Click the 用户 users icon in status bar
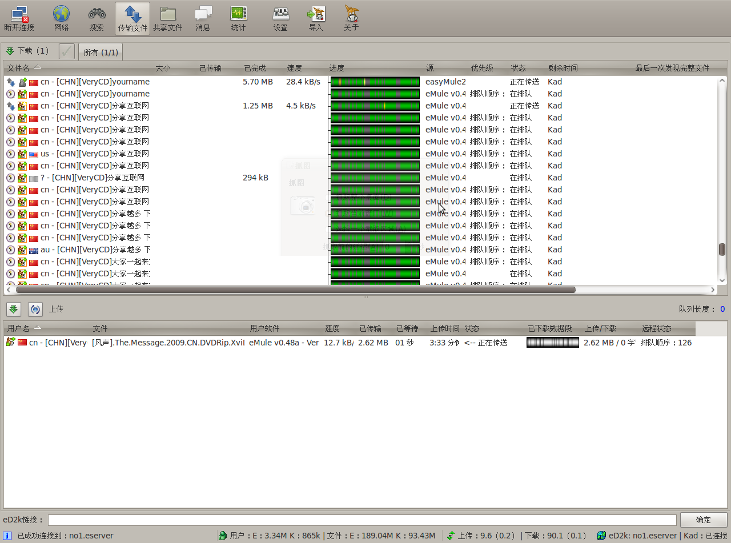 [x=223, y=536]
